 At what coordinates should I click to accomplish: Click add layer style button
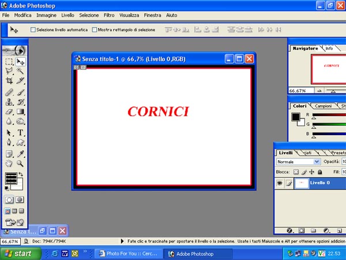(x=289, y=231)
